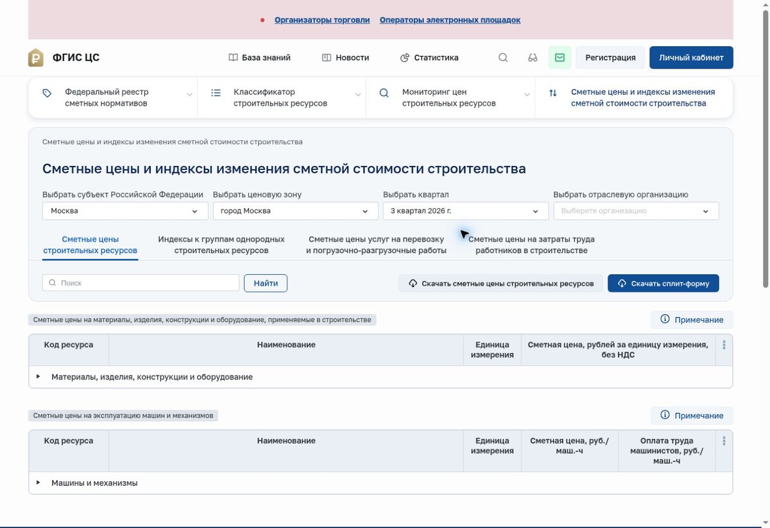Click Скачать сметные цены строительных ресурсов button
Image resolution: width=770 pixels, height=528 pixels.
501,283
